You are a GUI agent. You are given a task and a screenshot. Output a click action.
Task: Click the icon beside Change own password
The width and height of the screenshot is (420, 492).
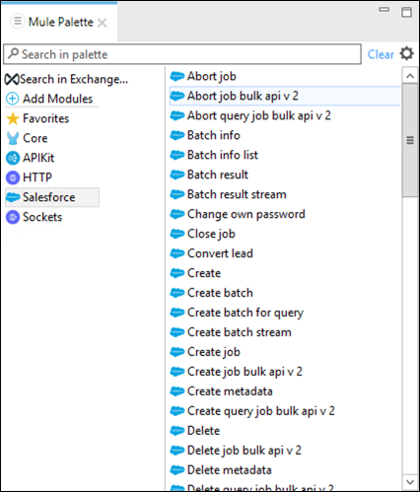[177, 214]
